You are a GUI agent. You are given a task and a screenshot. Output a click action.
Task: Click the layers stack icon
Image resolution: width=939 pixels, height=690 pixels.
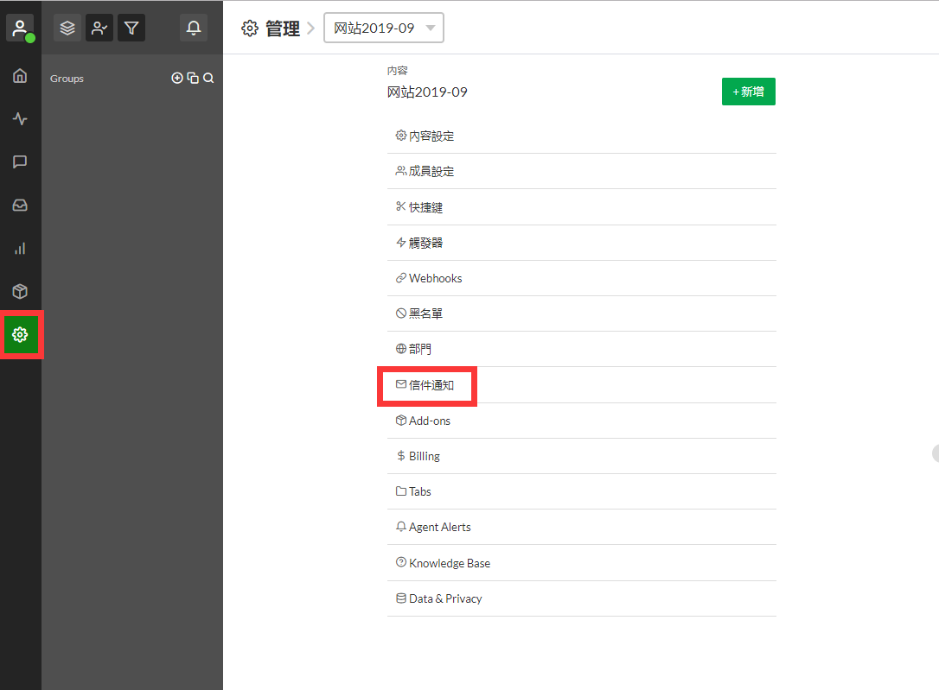tap(67, 28)
